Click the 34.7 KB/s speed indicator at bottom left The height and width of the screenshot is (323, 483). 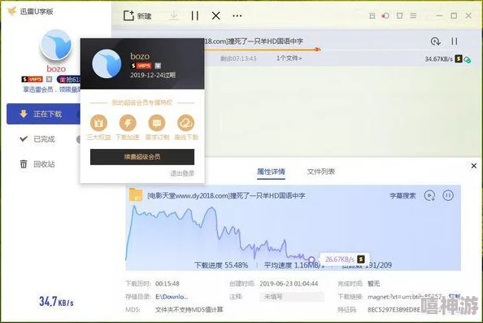click(x=56, y=301)
